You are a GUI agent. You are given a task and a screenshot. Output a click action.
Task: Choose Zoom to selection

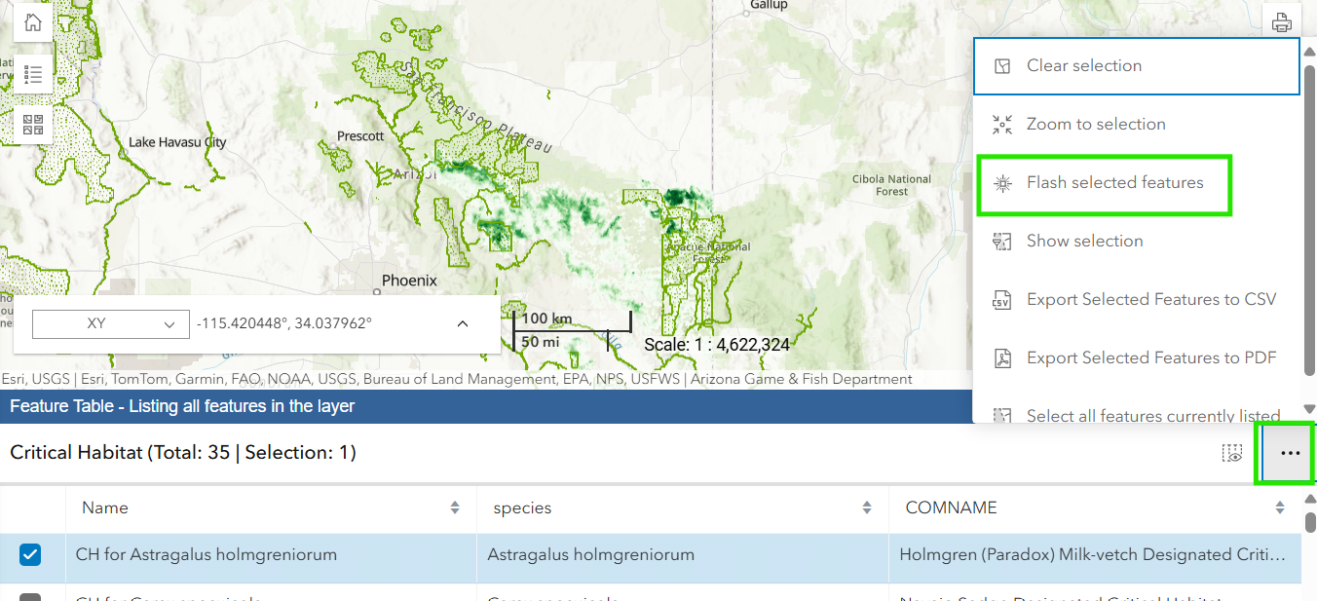tap(1137, 125)
